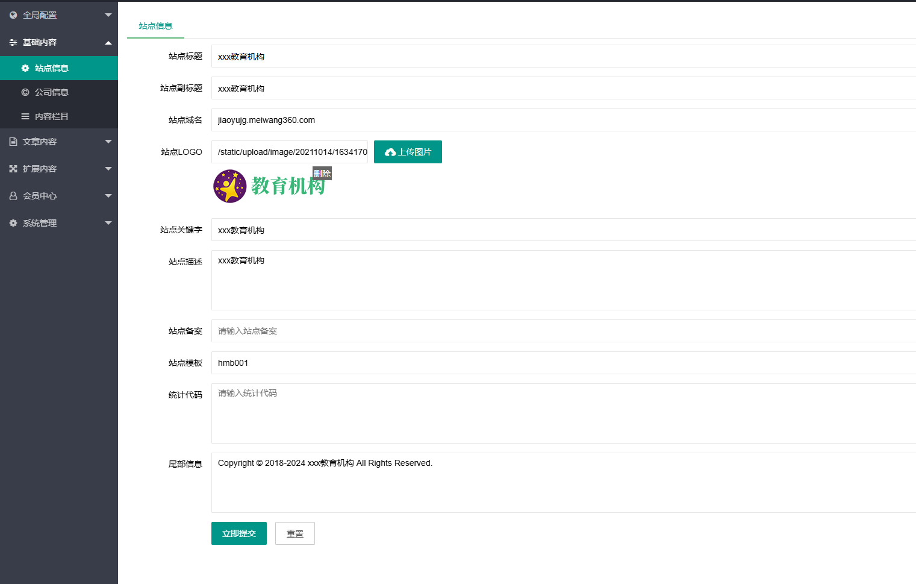Expand the 系统管理 menu arrow
The image size is (916, 584).
click(x=108, y=223)
